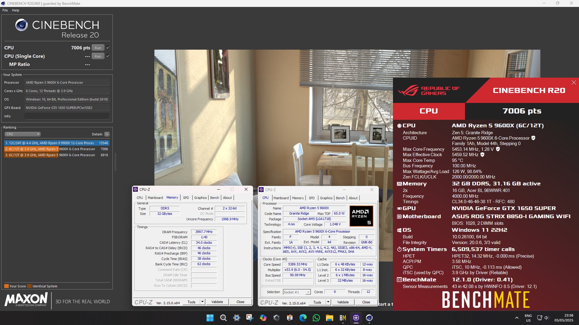Click Validate in CPU-Z Memory window
This screenshot has width=579, height=325.
(217, 302)
